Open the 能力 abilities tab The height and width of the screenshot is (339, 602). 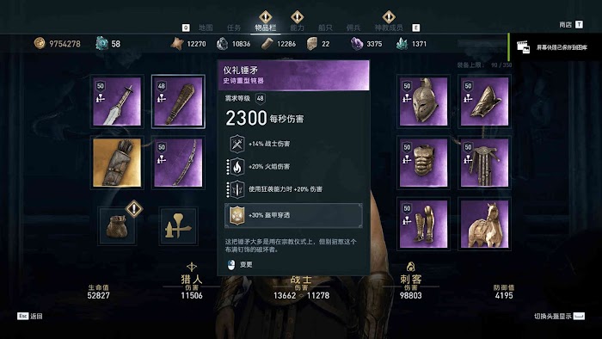pos(298,28)
